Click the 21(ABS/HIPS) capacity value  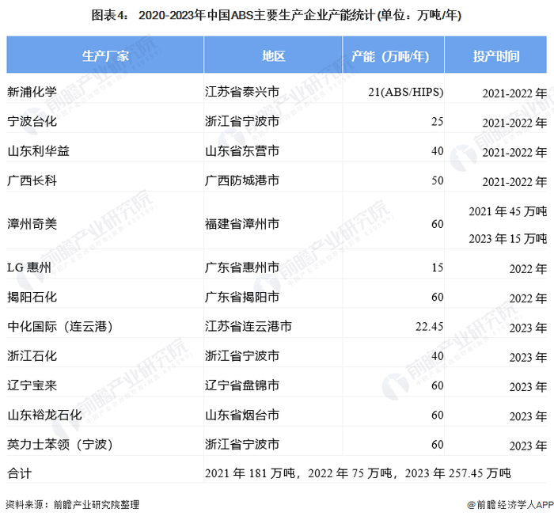click(x=405, y=92)
